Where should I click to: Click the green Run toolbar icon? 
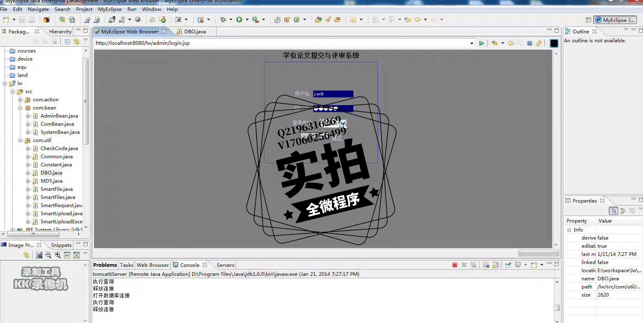click(x=239, y=20)
